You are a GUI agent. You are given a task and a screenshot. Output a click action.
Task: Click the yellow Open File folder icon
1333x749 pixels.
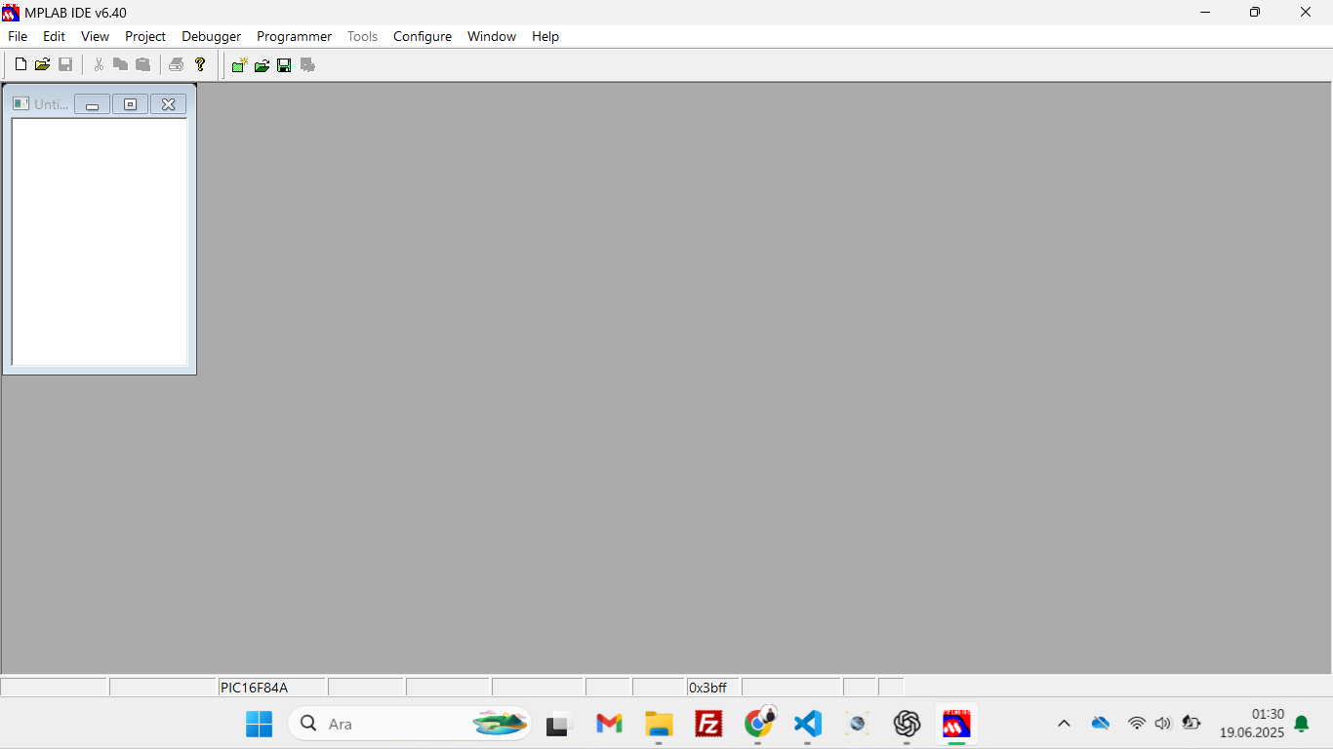pos(42,64)
